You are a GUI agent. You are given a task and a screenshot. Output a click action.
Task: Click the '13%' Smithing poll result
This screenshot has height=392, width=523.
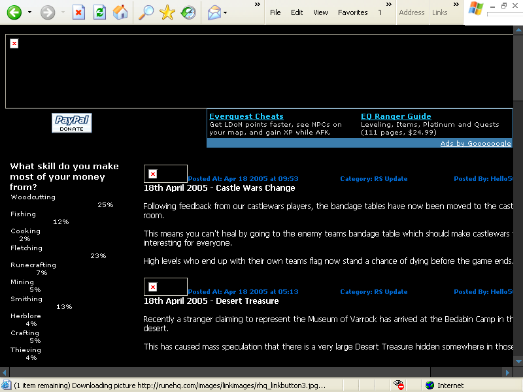point(64,307)
